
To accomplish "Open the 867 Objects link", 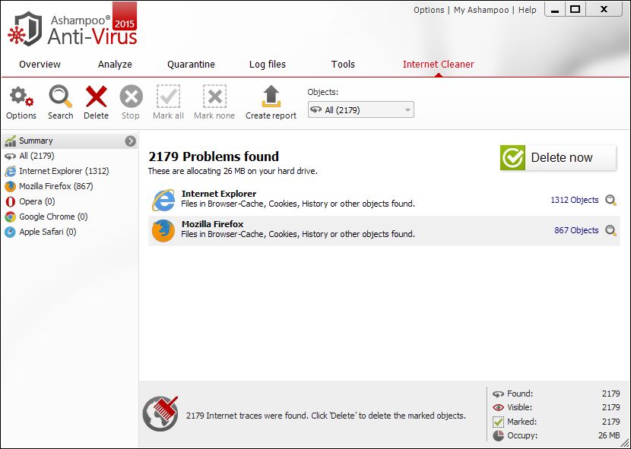I will click(x=576, y=230).
